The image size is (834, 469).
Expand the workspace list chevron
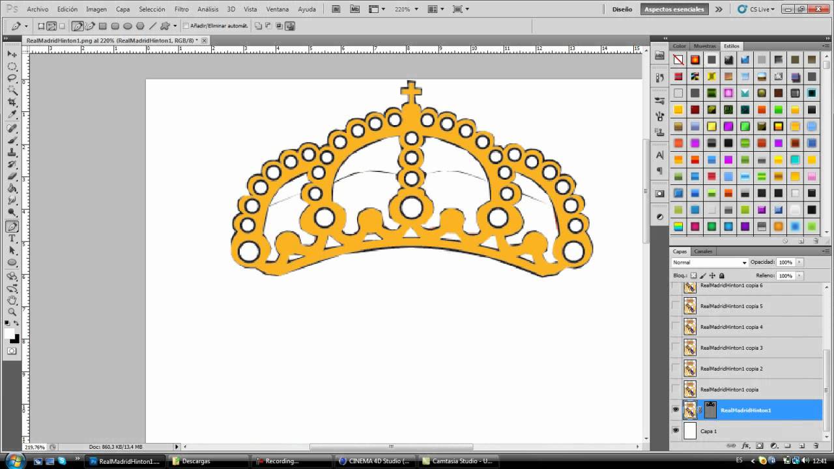(719, 9)
